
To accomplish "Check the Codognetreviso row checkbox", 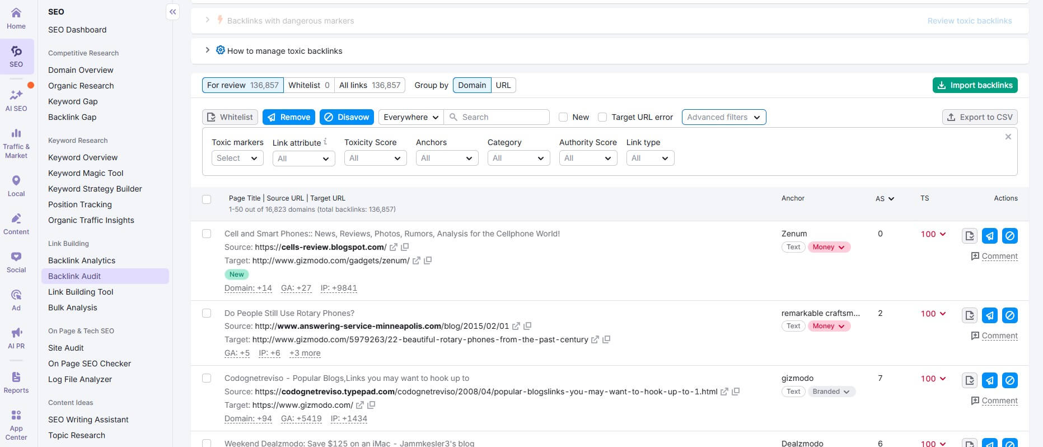I will (207, 378).
